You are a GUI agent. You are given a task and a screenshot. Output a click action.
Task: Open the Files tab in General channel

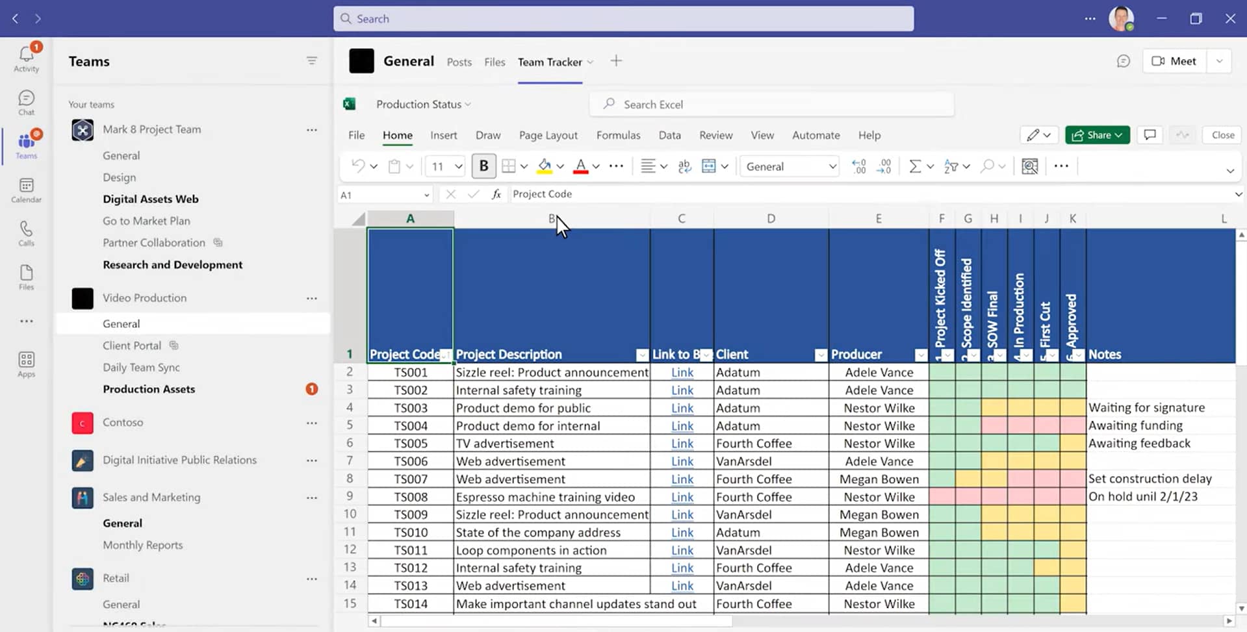click(494, 62)
